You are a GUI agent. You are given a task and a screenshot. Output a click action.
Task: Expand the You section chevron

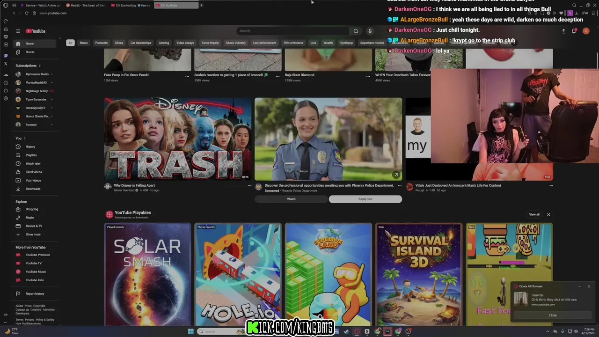click(x=25, y=138)
